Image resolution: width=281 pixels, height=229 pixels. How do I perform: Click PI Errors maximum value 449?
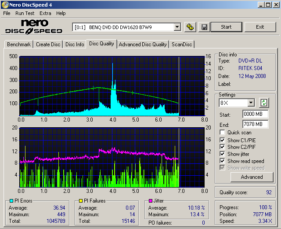[61, 214]
